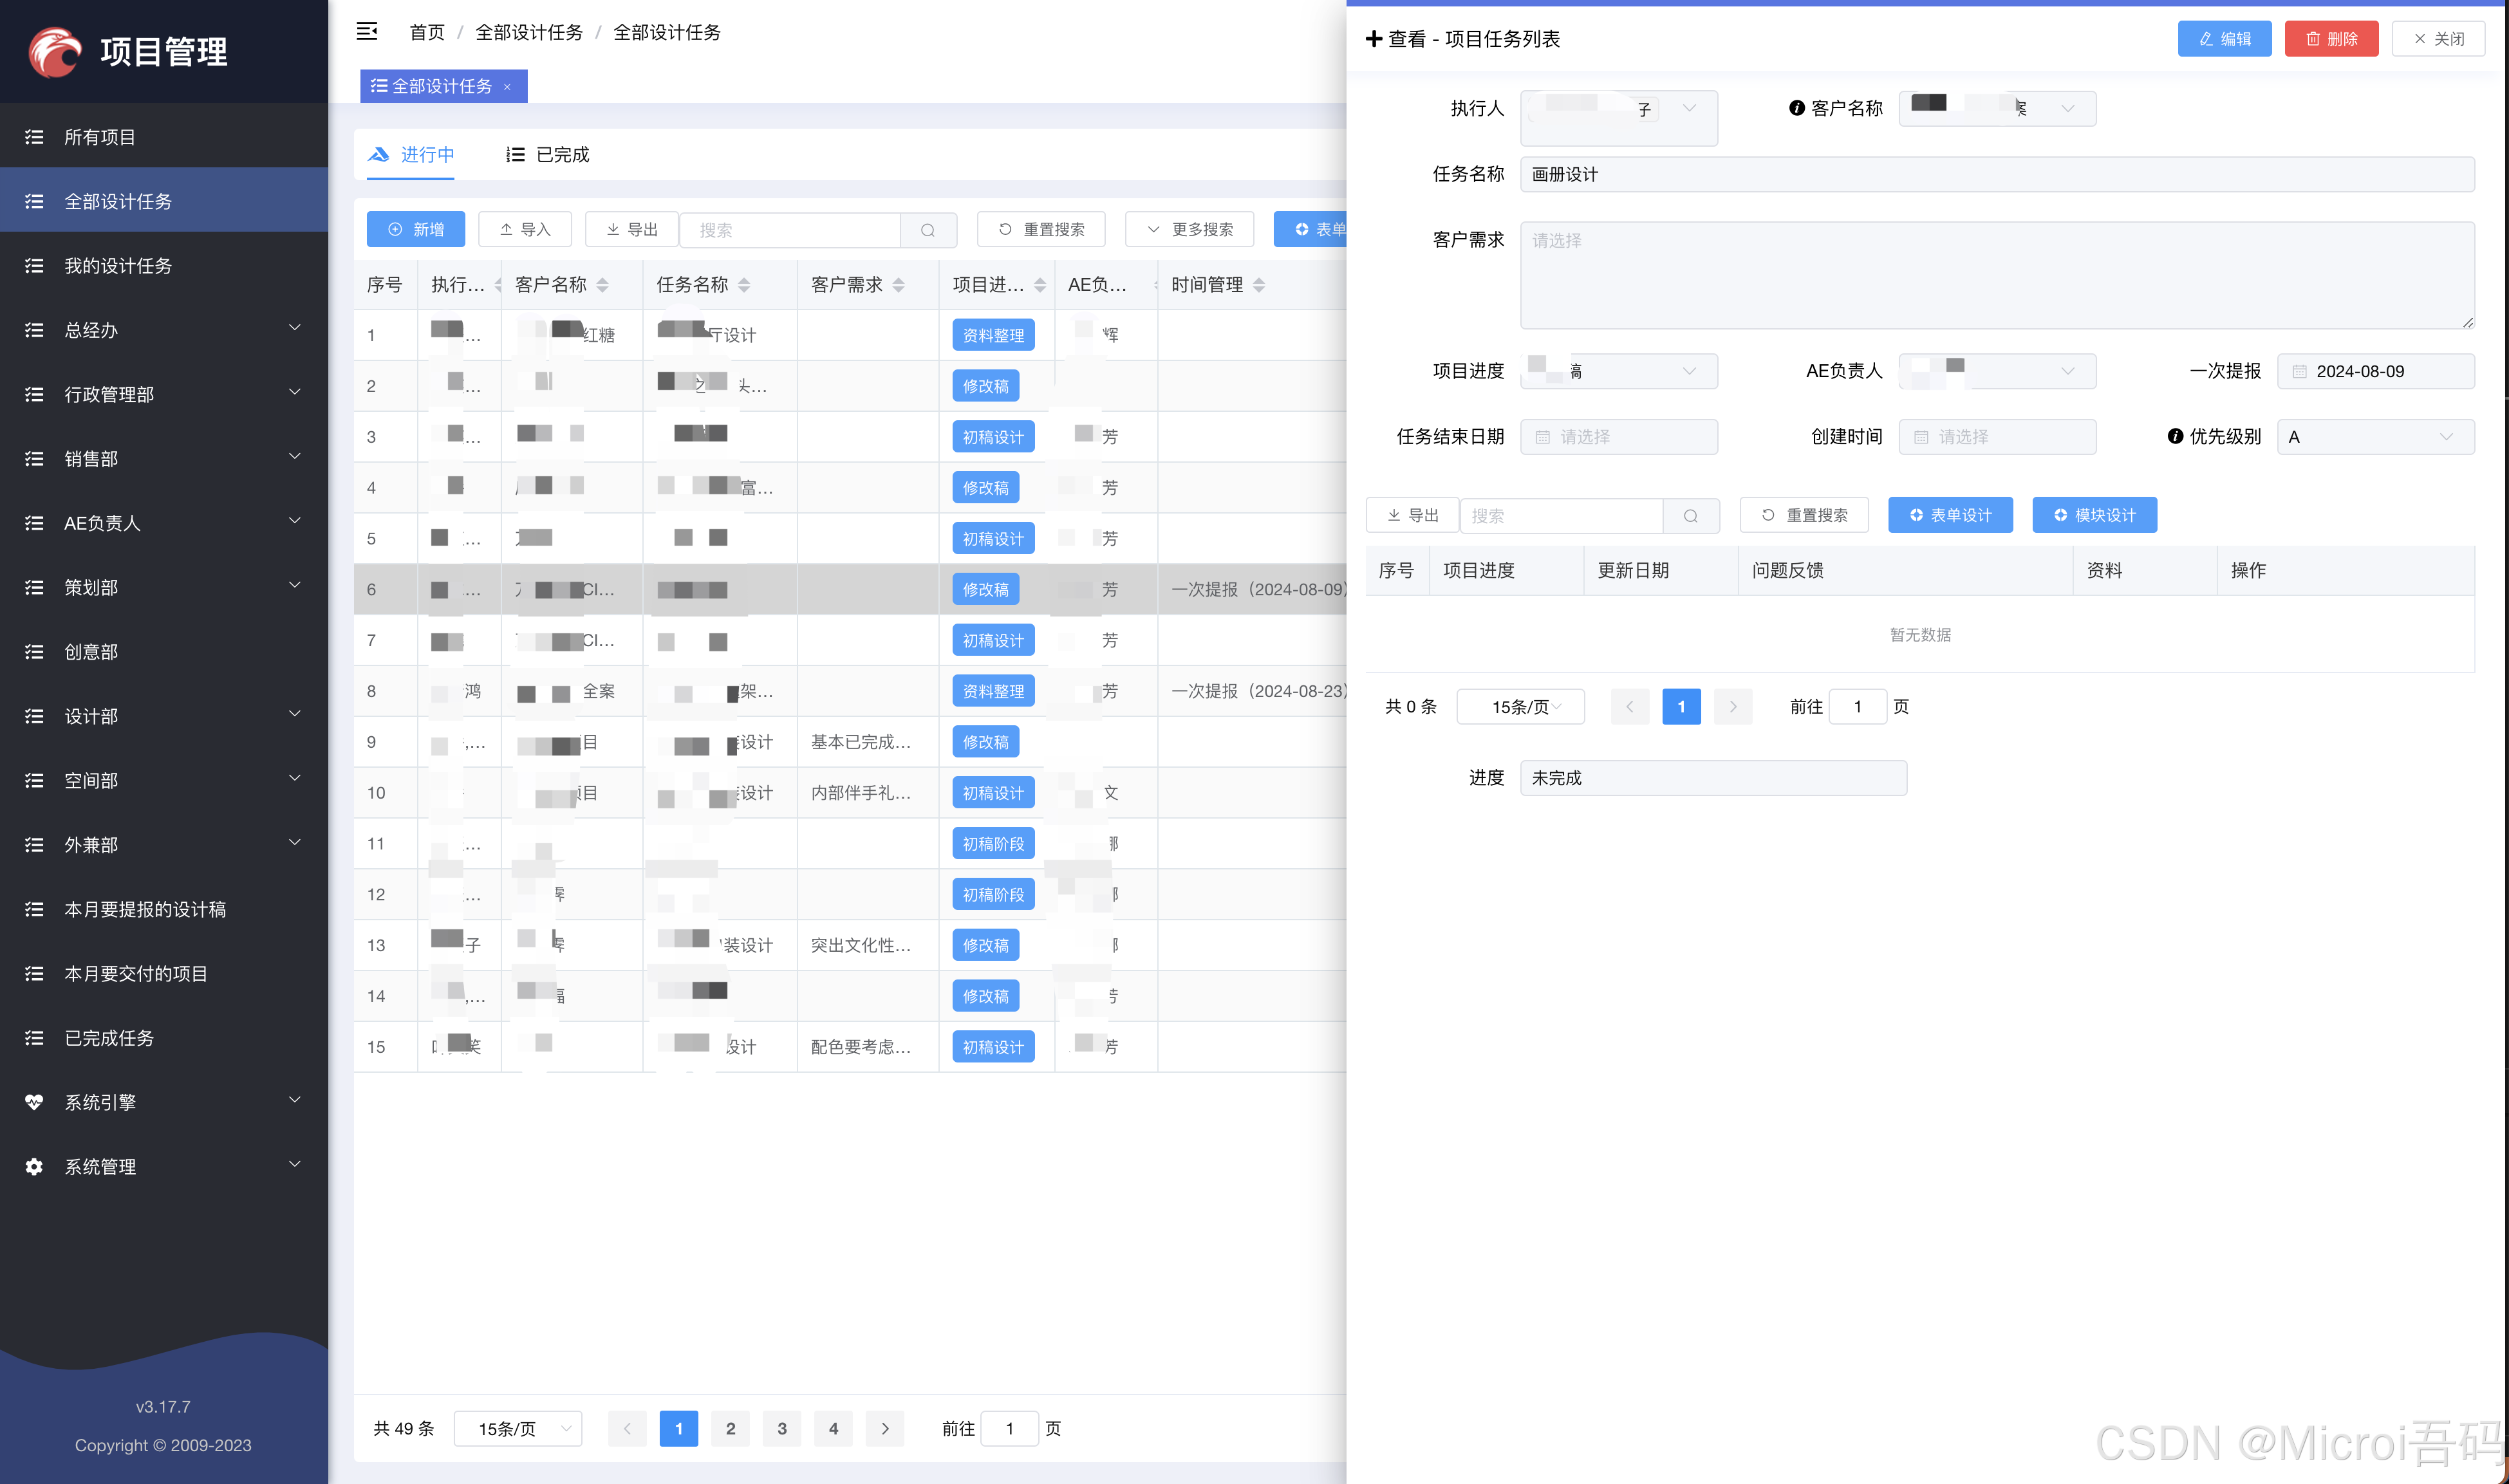Collapse the sidebar with the hamburger icon
The image size is (2509, 1484).
[366, 31]
